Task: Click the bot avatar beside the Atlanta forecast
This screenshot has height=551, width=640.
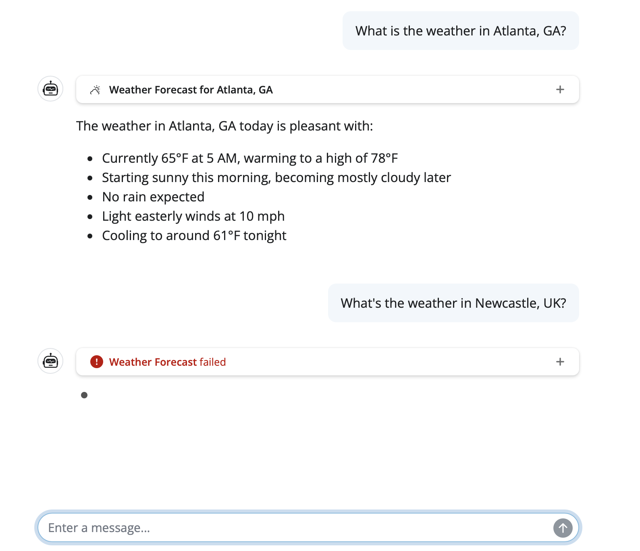Action: (x=50, y=89)
